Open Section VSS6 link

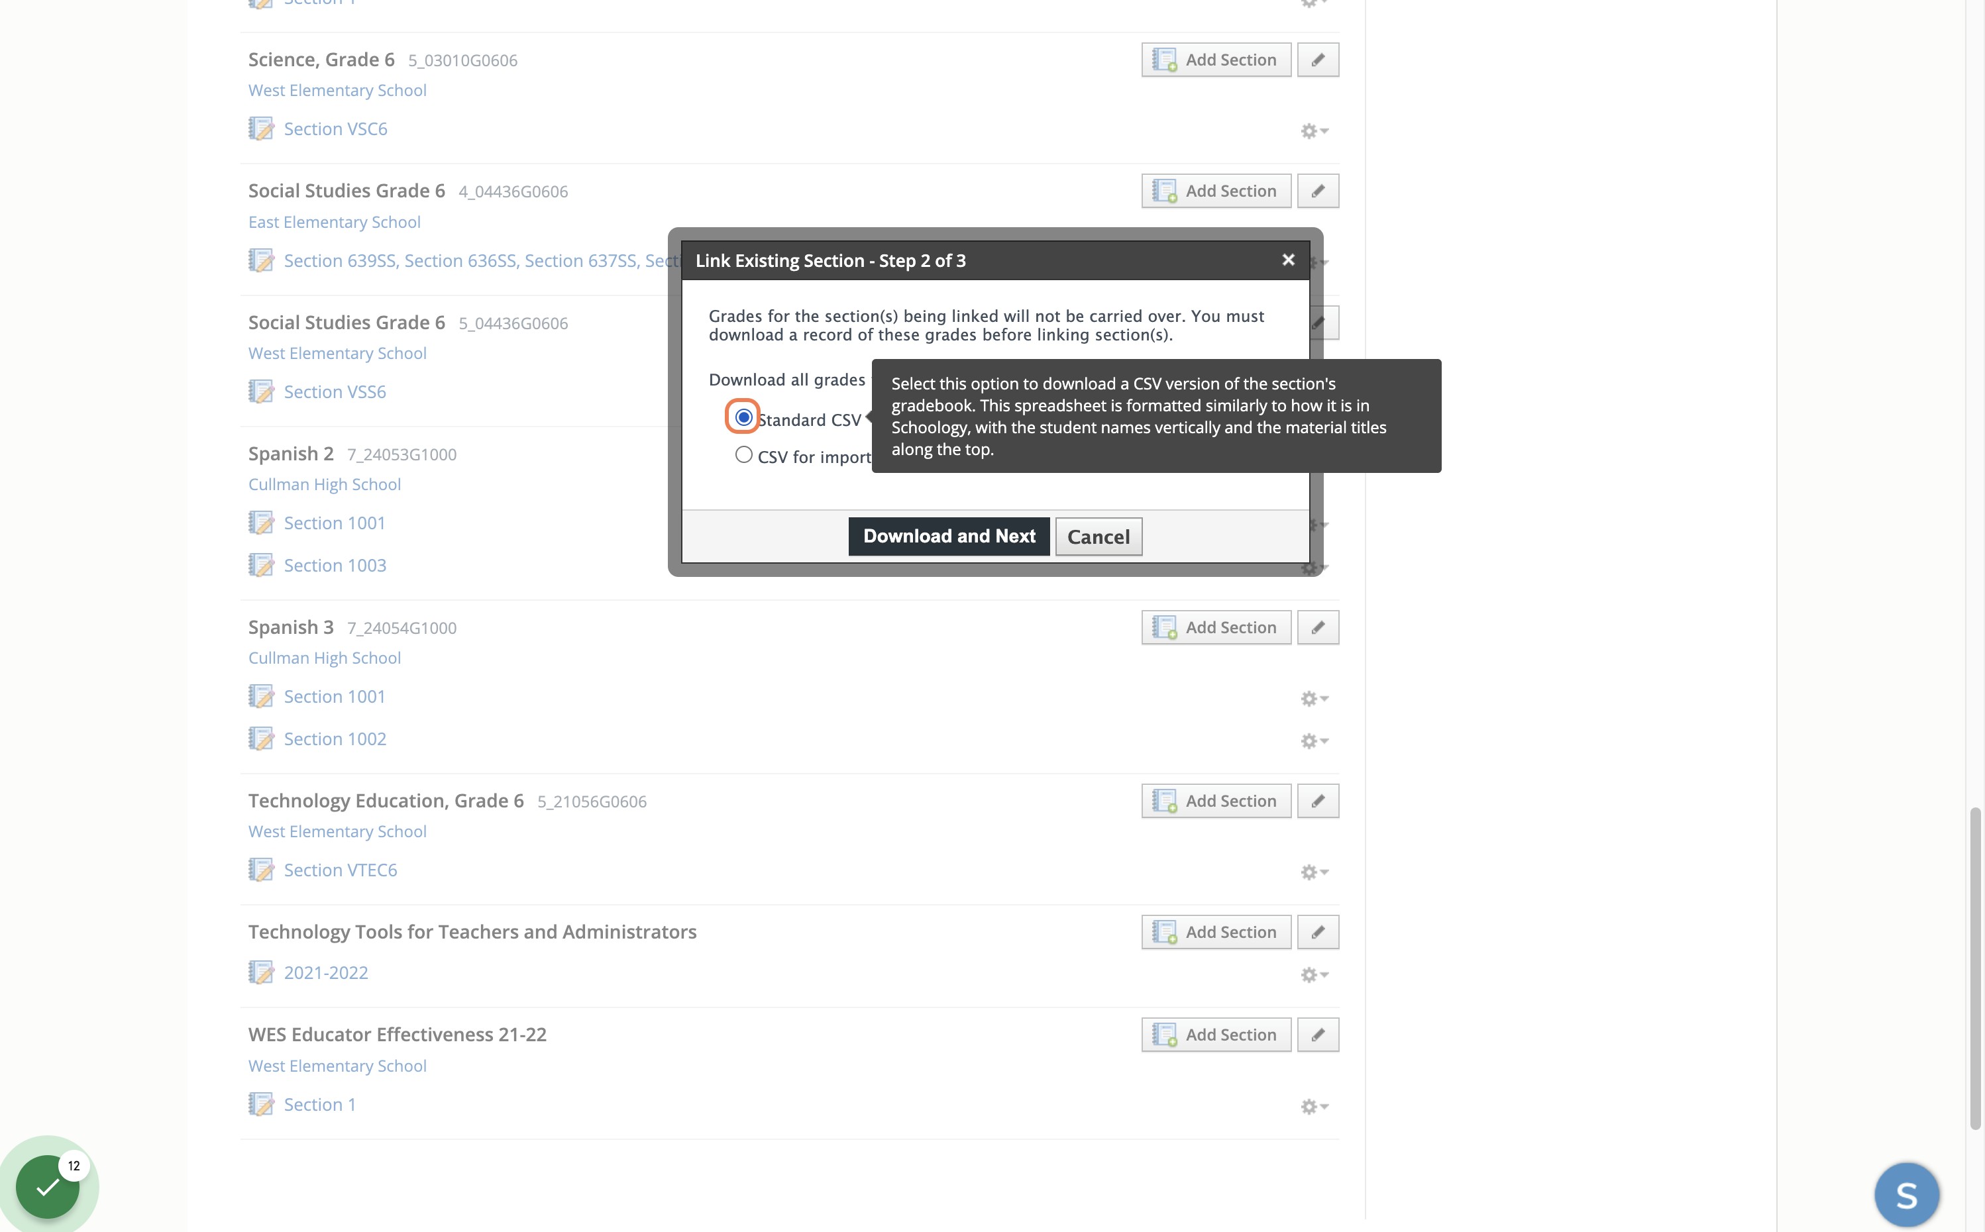(x=334, y=392)
